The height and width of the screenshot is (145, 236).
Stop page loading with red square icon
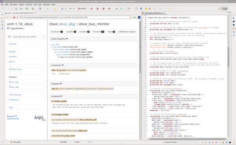coord(14,17)
